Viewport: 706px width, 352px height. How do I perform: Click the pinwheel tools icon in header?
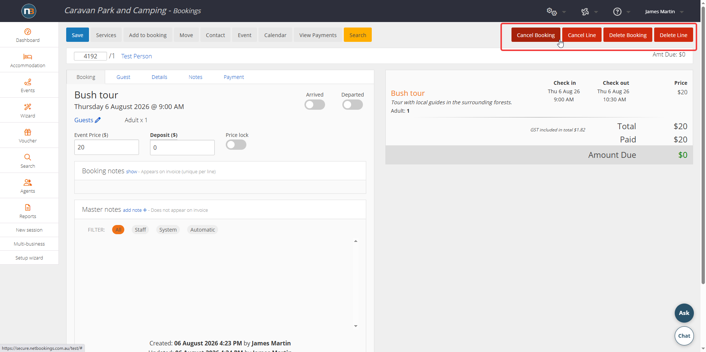[585, 12]
